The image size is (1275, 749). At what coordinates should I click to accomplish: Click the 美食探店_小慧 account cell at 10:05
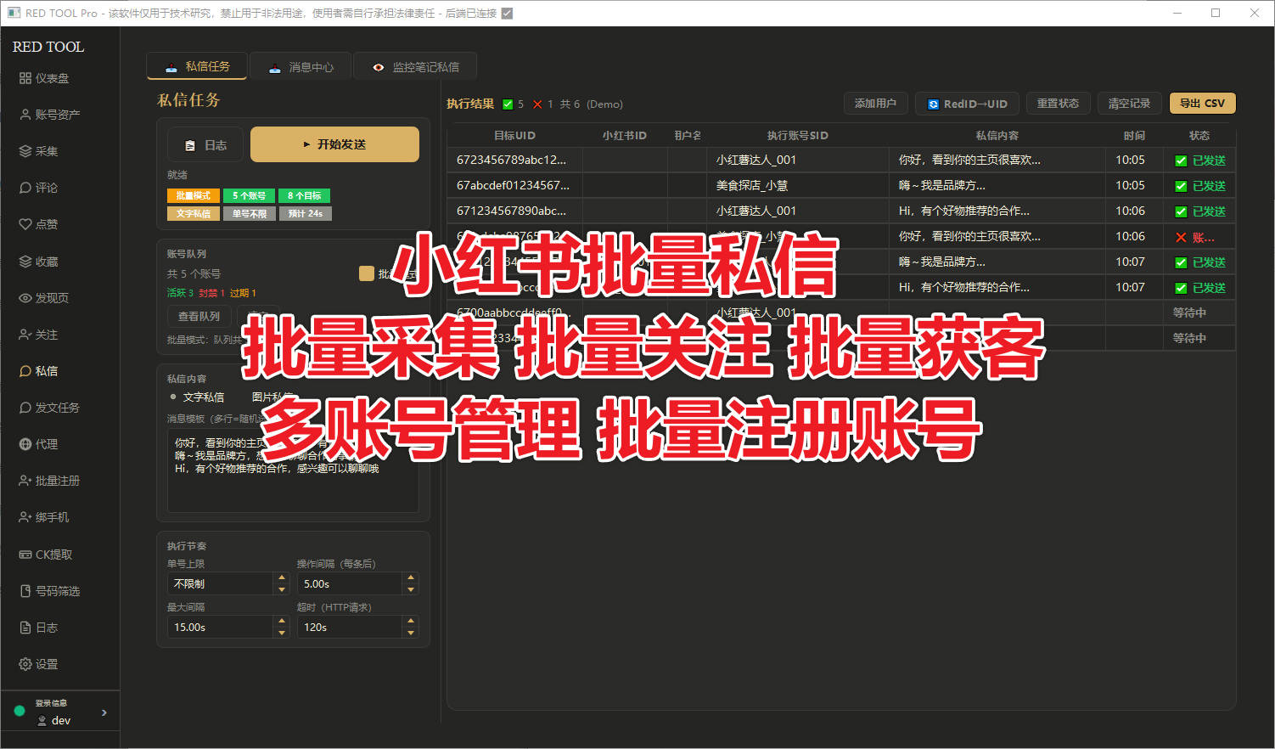click(x=798, y=185)
